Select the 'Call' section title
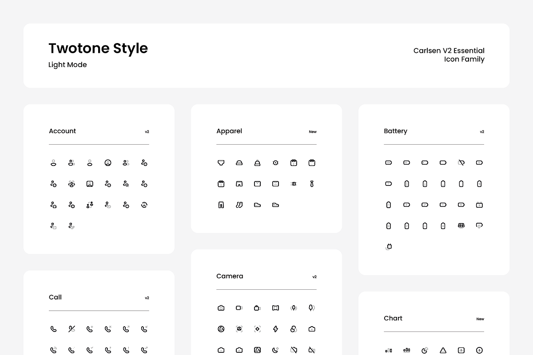The width and height of the screenshot is (533, 355). (55, 297)
